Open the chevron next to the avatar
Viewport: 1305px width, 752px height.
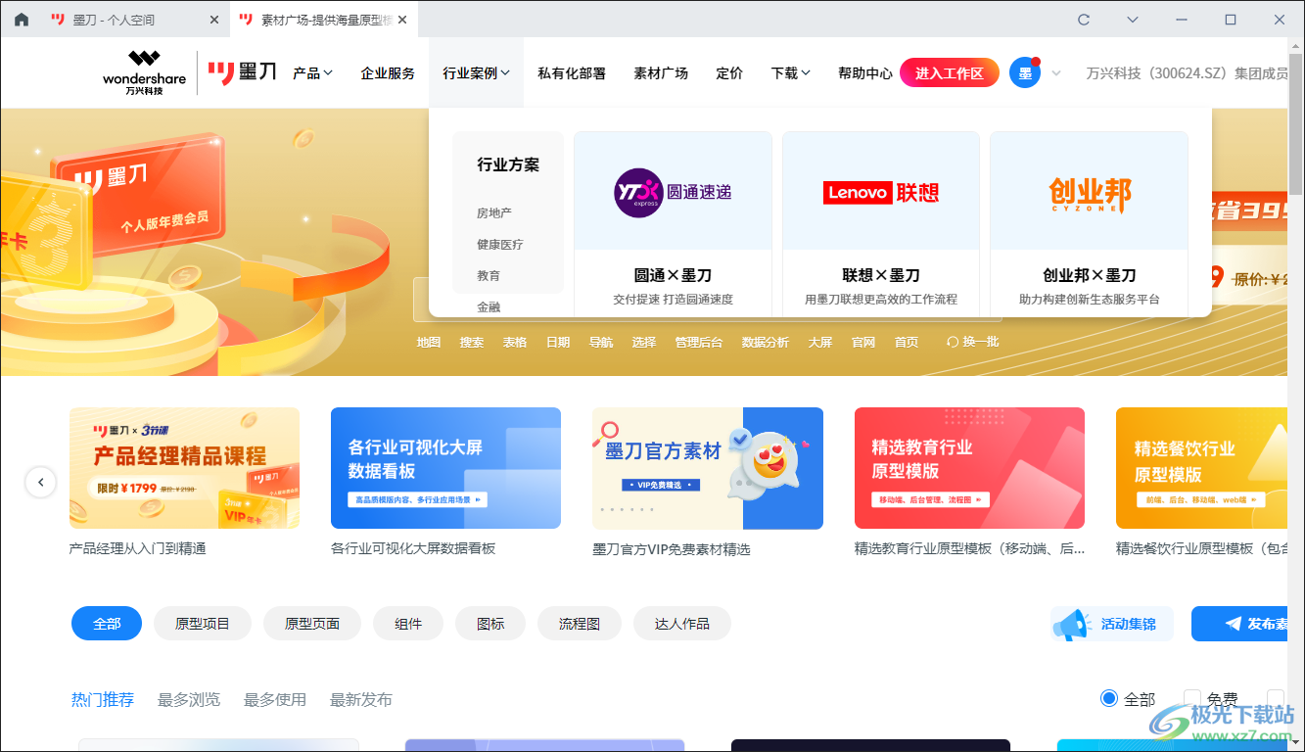(1055, 71)
